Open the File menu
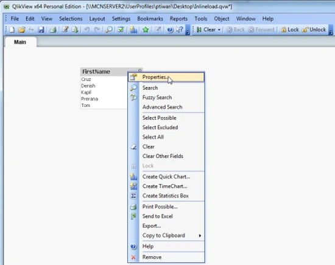 click(15, 19)
